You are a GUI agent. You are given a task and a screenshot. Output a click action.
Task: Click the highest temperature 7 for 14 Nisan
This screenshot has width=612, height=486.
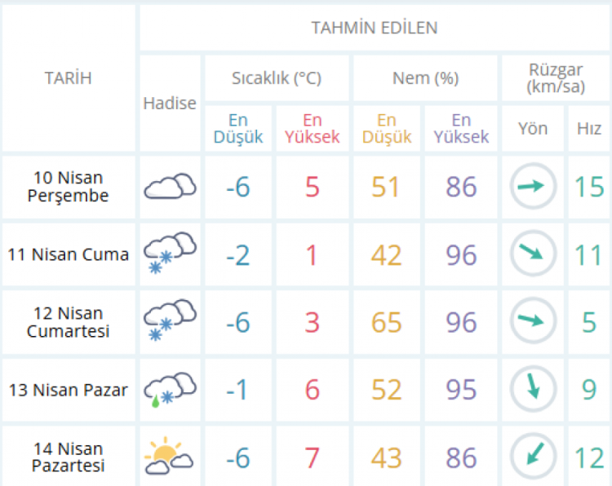point(312,457)
